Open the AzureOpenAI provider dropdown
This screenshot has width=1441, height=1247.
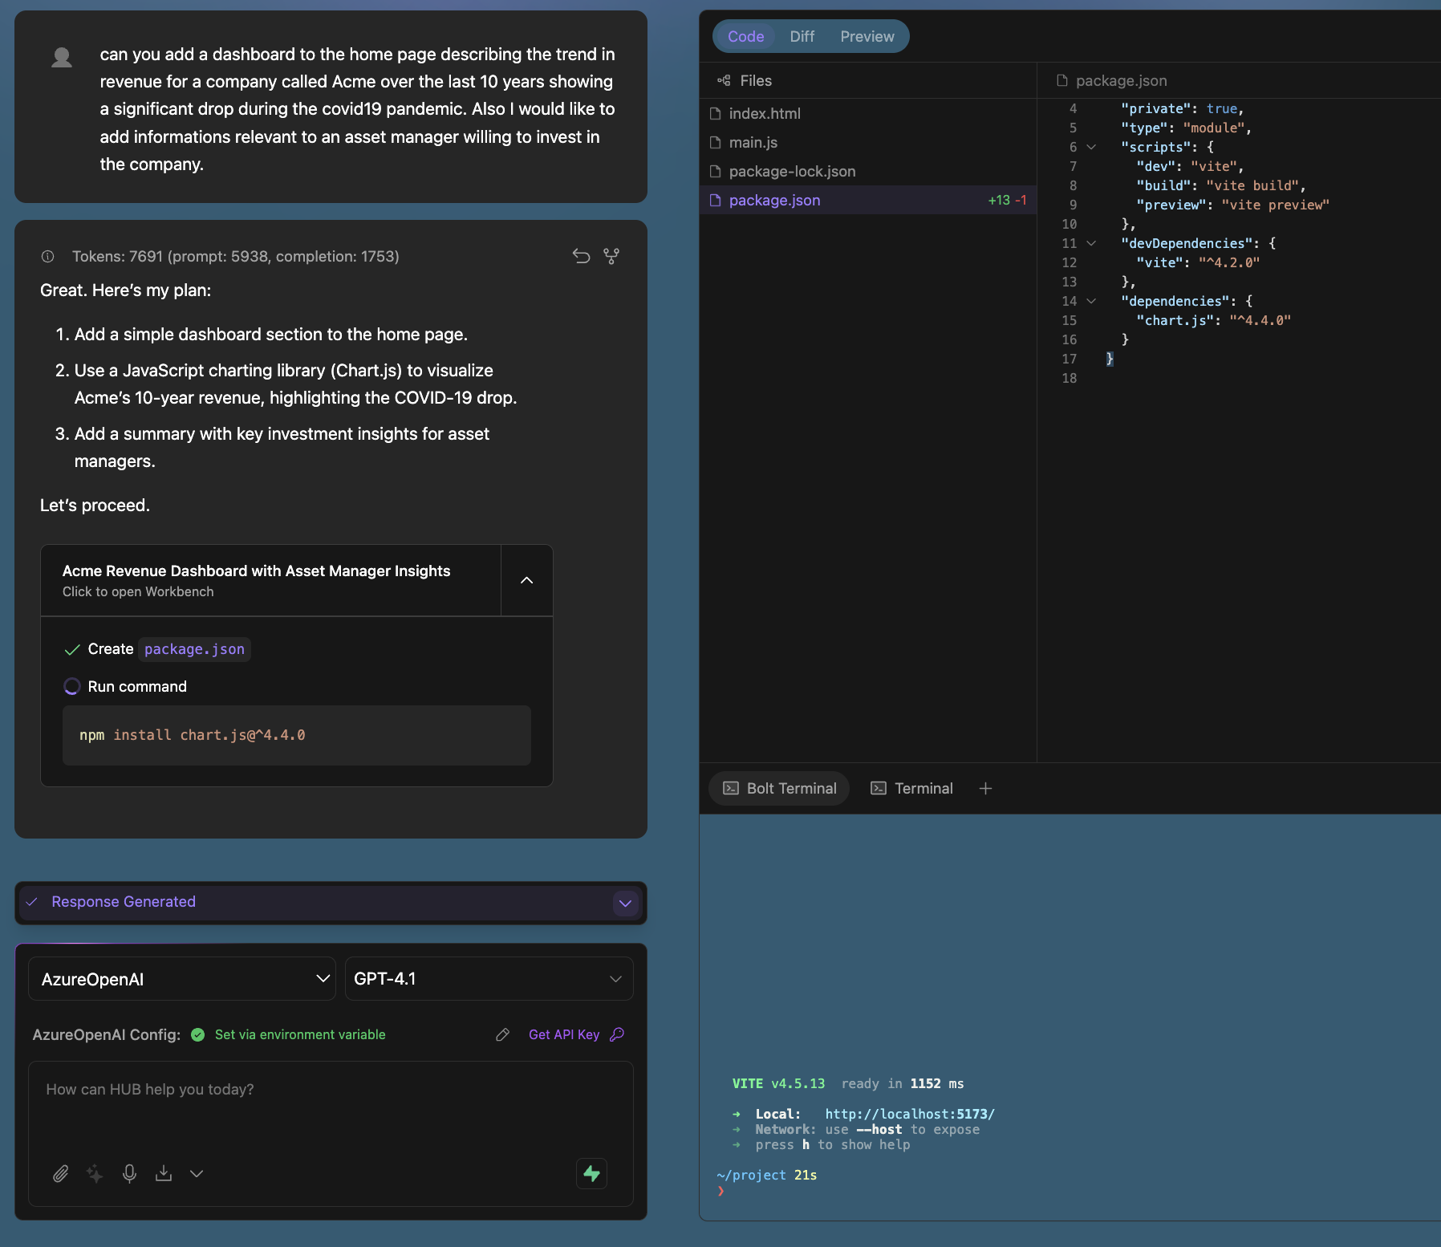tap(182, 979)
